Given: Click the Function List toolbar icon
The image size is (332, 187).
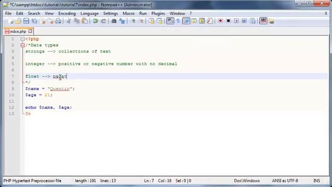Looking at the screenshot, I should tap(210, 21).
